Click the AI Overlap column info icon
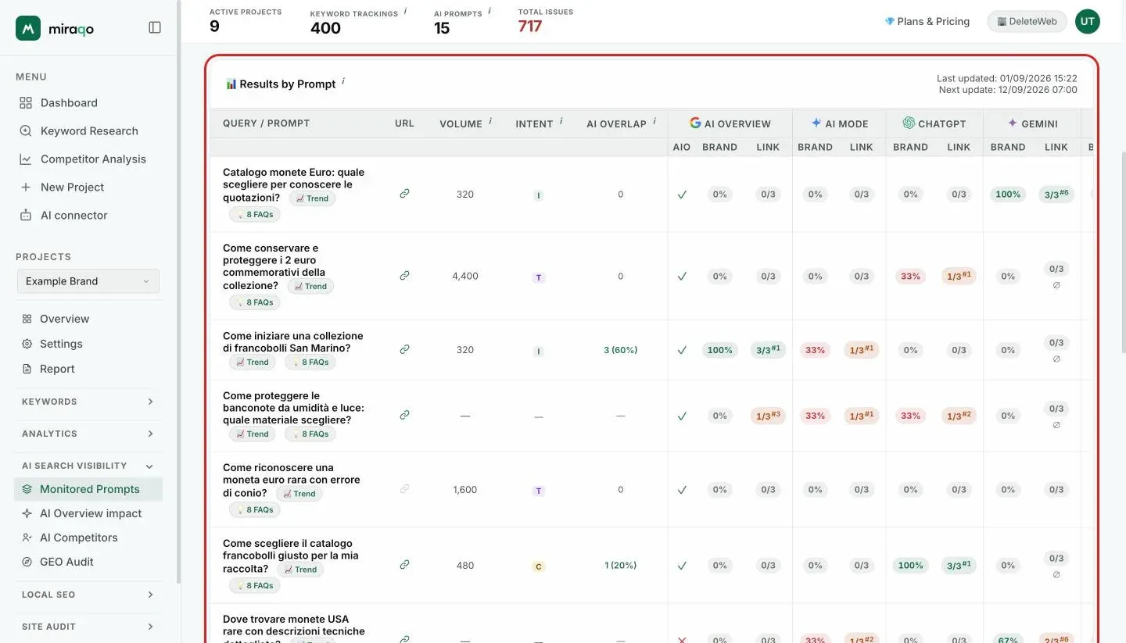The image size is (1126, 643). pos(654,121)
